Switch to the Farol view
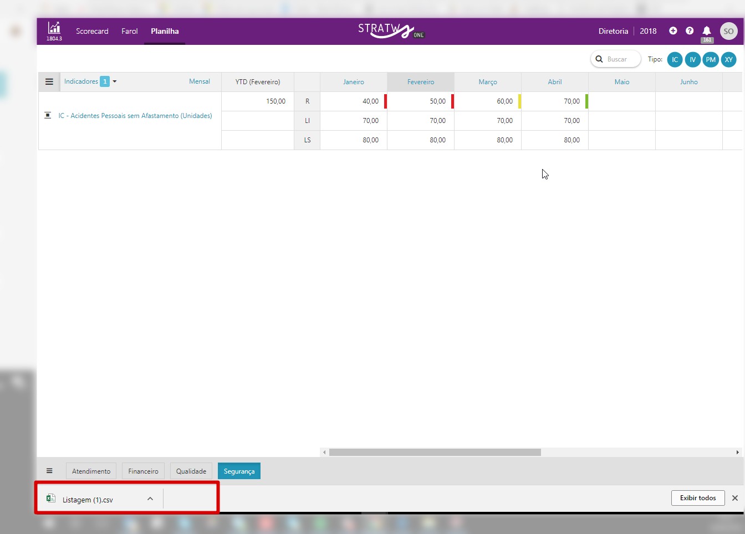 (130, 31)
